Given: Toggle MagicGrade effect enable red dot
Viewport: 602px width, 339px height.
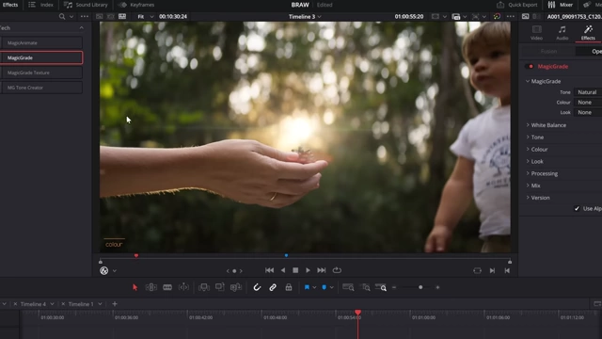Looking at the screenshot, I should tap(531, 66).
